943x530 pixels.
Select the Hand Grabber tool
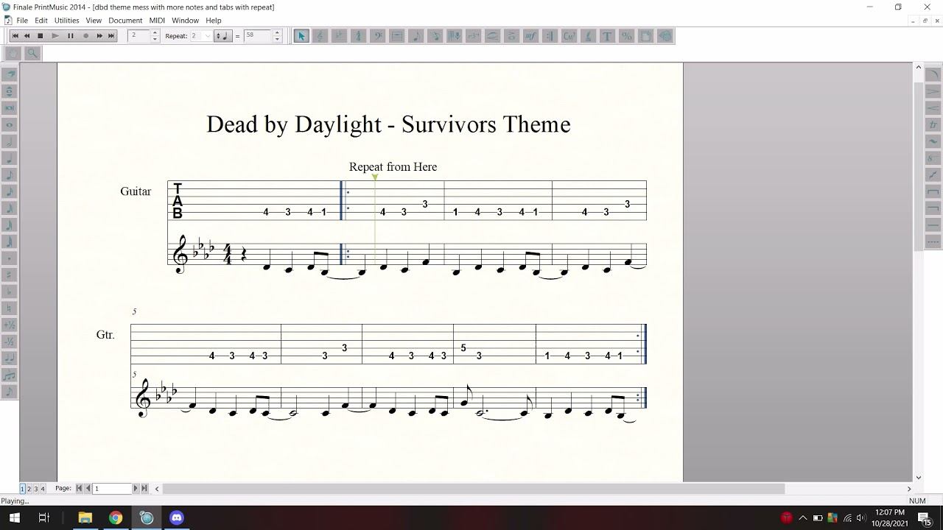click(x=13, y=53)
